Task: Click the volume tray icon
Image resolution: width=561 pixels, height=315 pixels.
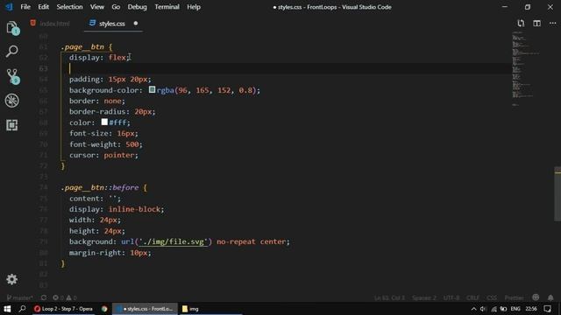Action: click(x=483, y=309)
